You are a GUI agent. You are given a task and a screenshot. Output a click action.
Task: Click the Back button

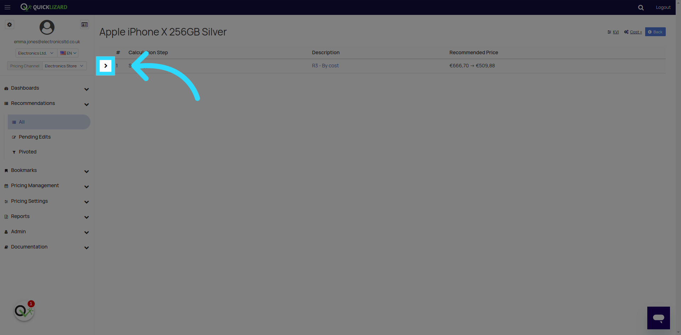click(x=655, y=32)
